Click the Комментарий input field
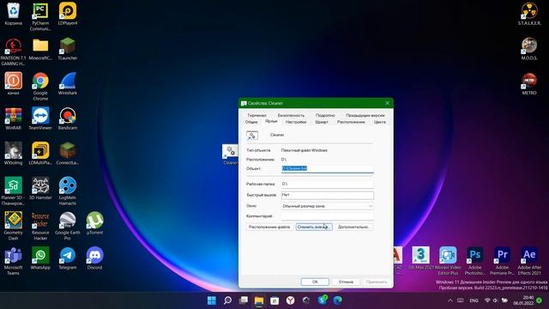Viewport: 549px width, 309px height. click(328, 216)
